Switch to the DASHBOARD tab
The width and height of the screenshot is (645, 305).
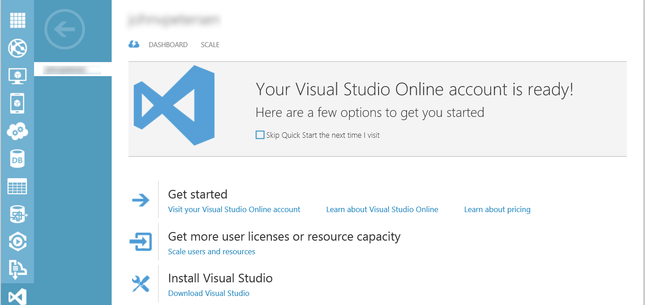pos(168,45)
